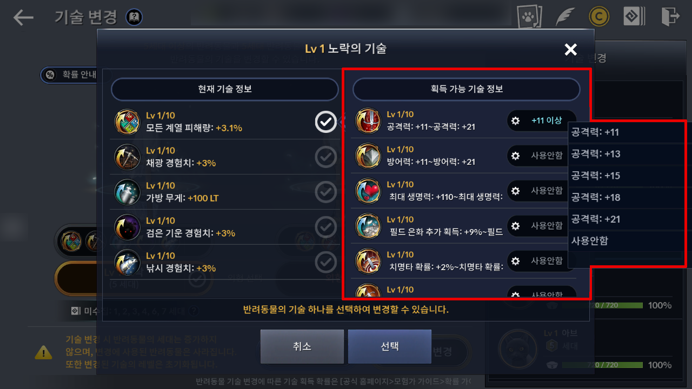Viewport: 692px width, 389px height.
Task: Click the back arrow icon
Action: click(23, 17)
